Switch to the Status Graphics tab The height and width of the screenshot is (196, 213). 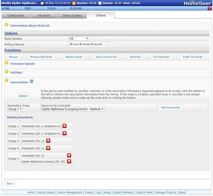tap(72, 15)
